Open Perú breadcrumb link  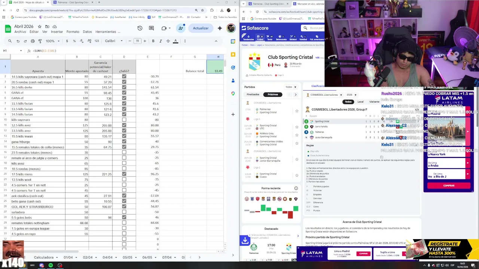pos(253,45)
